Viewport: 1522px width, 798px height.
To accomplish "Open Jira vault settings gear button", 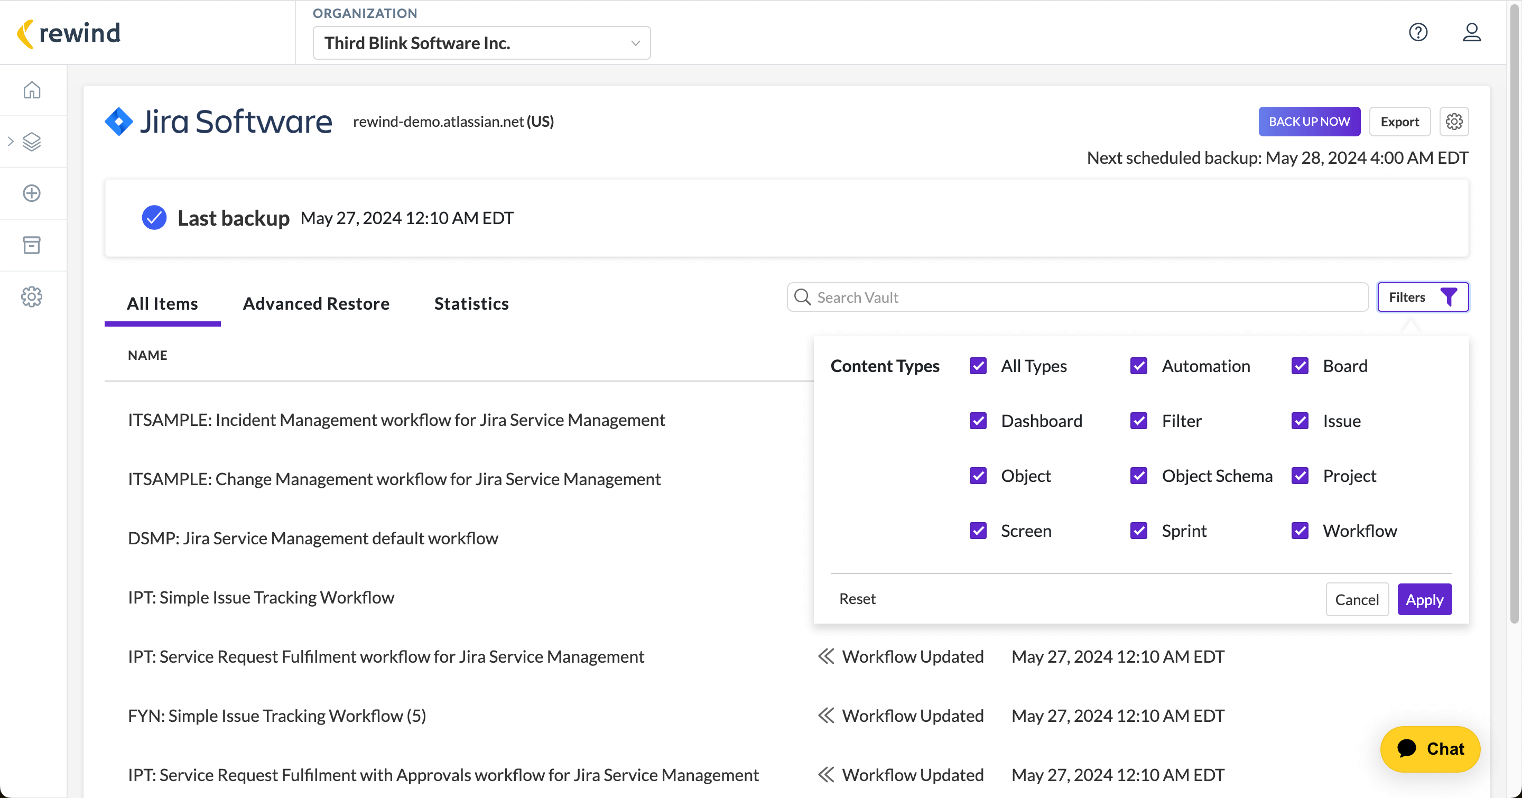I will click(x=1454, y=122).
